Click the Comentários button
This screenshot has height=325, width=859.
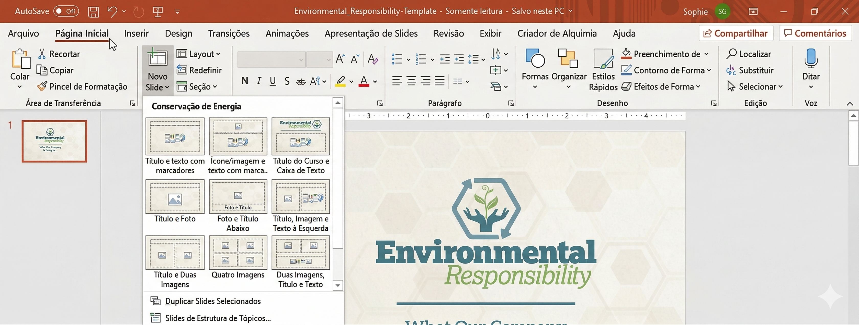pyautogui.click(x=815, y=33)
